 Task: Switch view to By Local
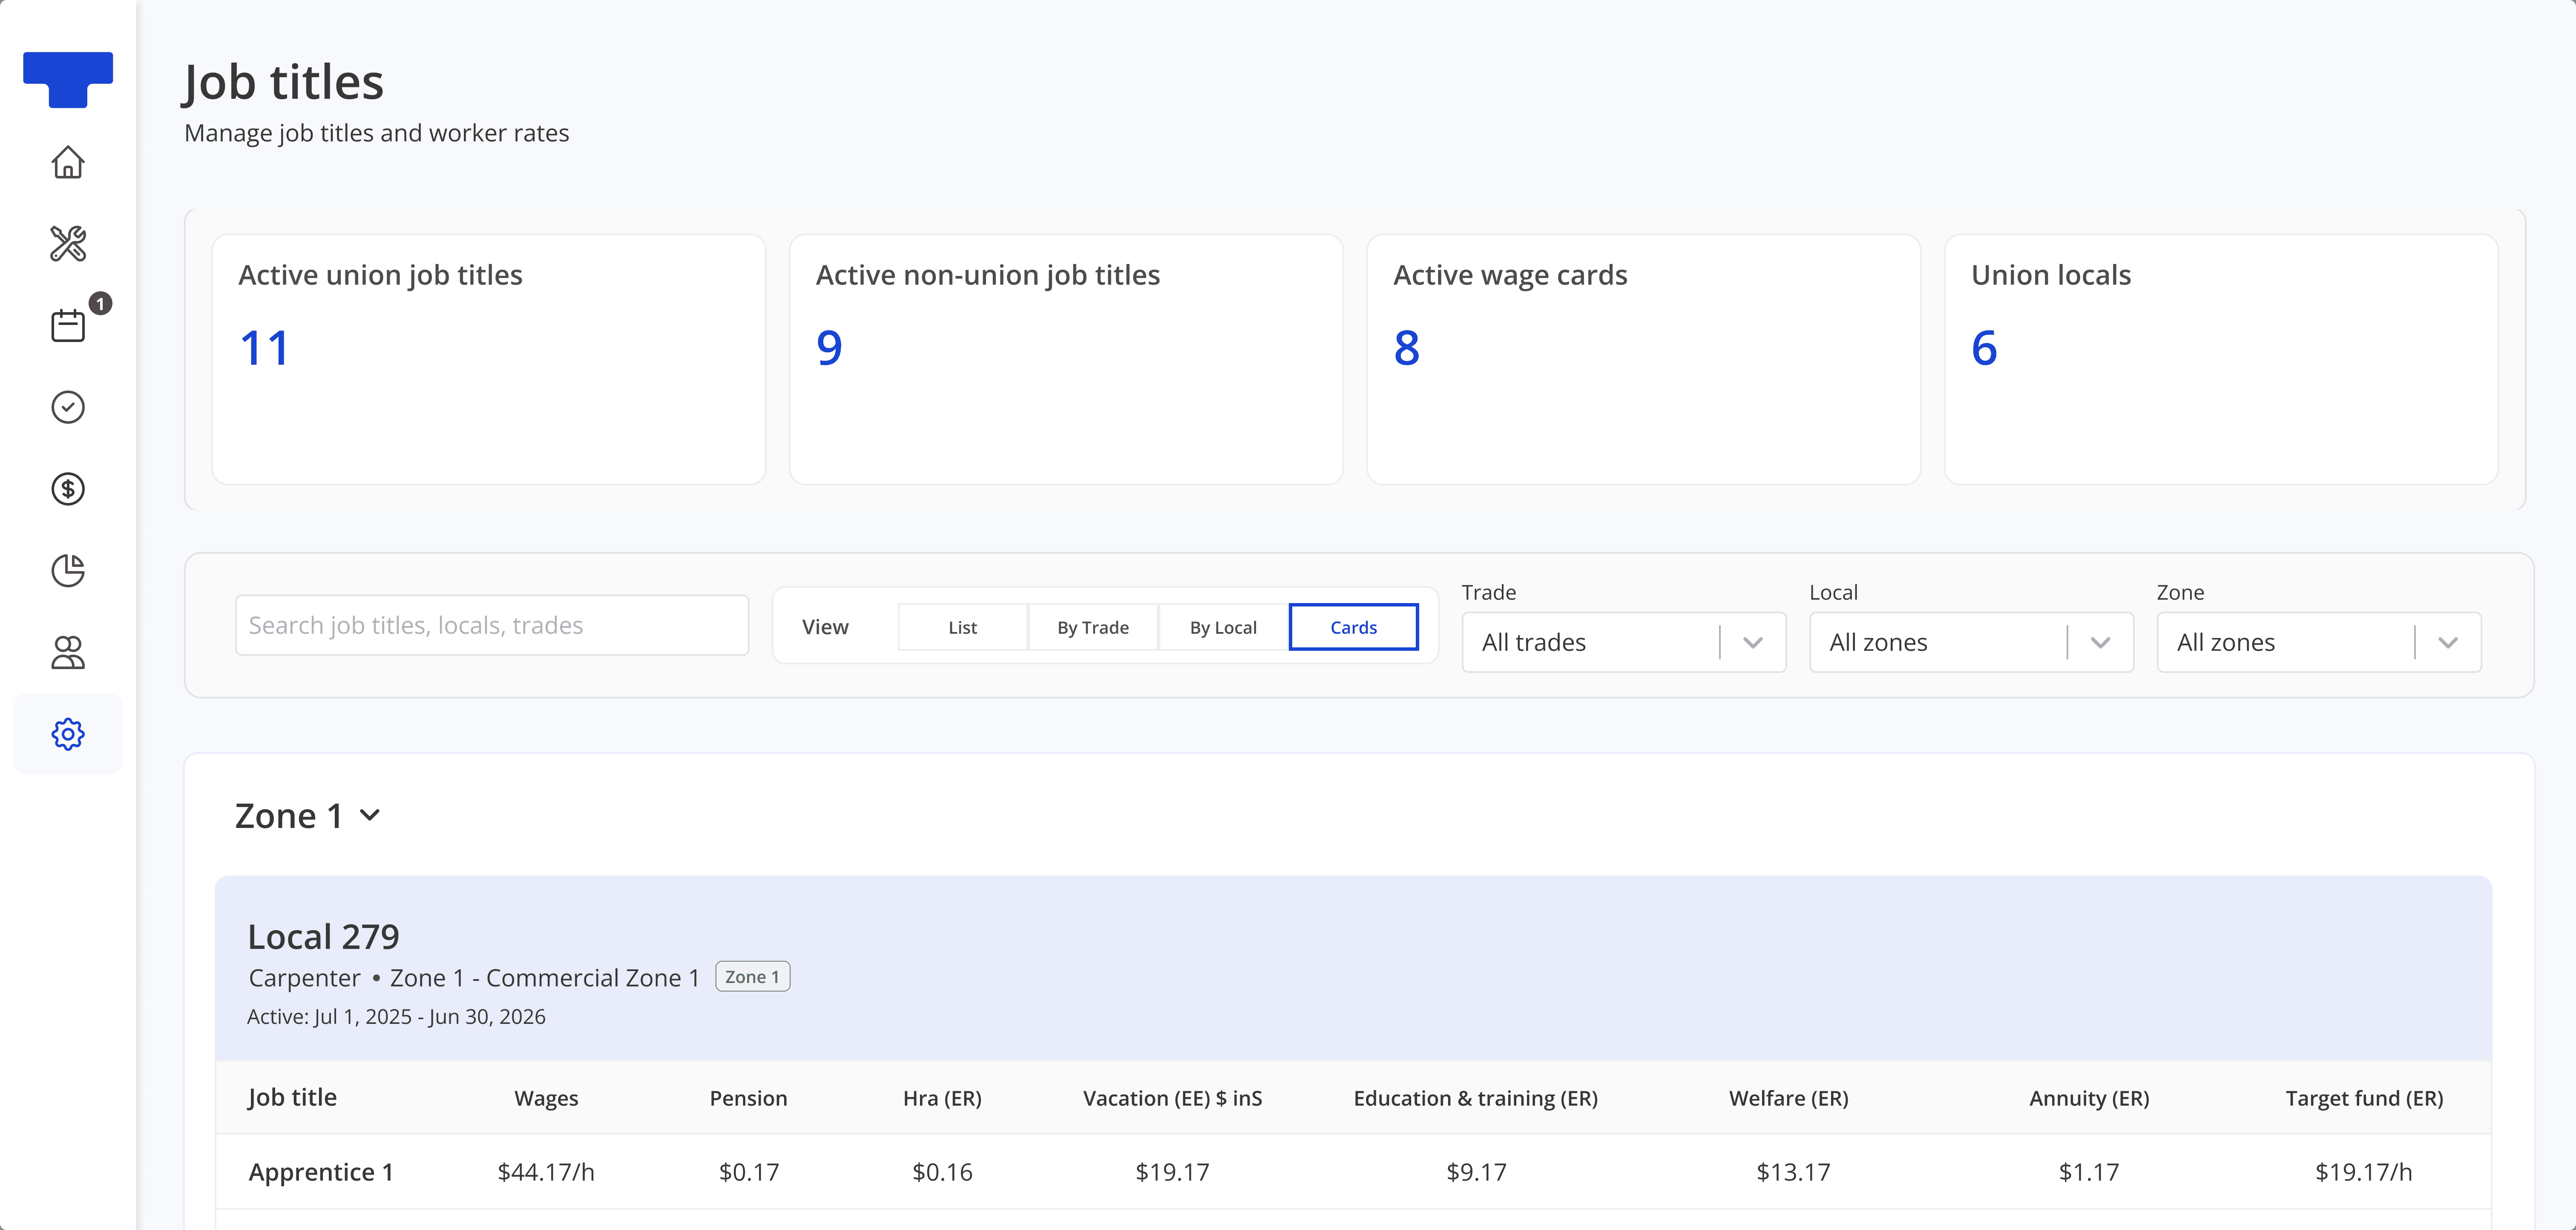tap(1222, 627)
